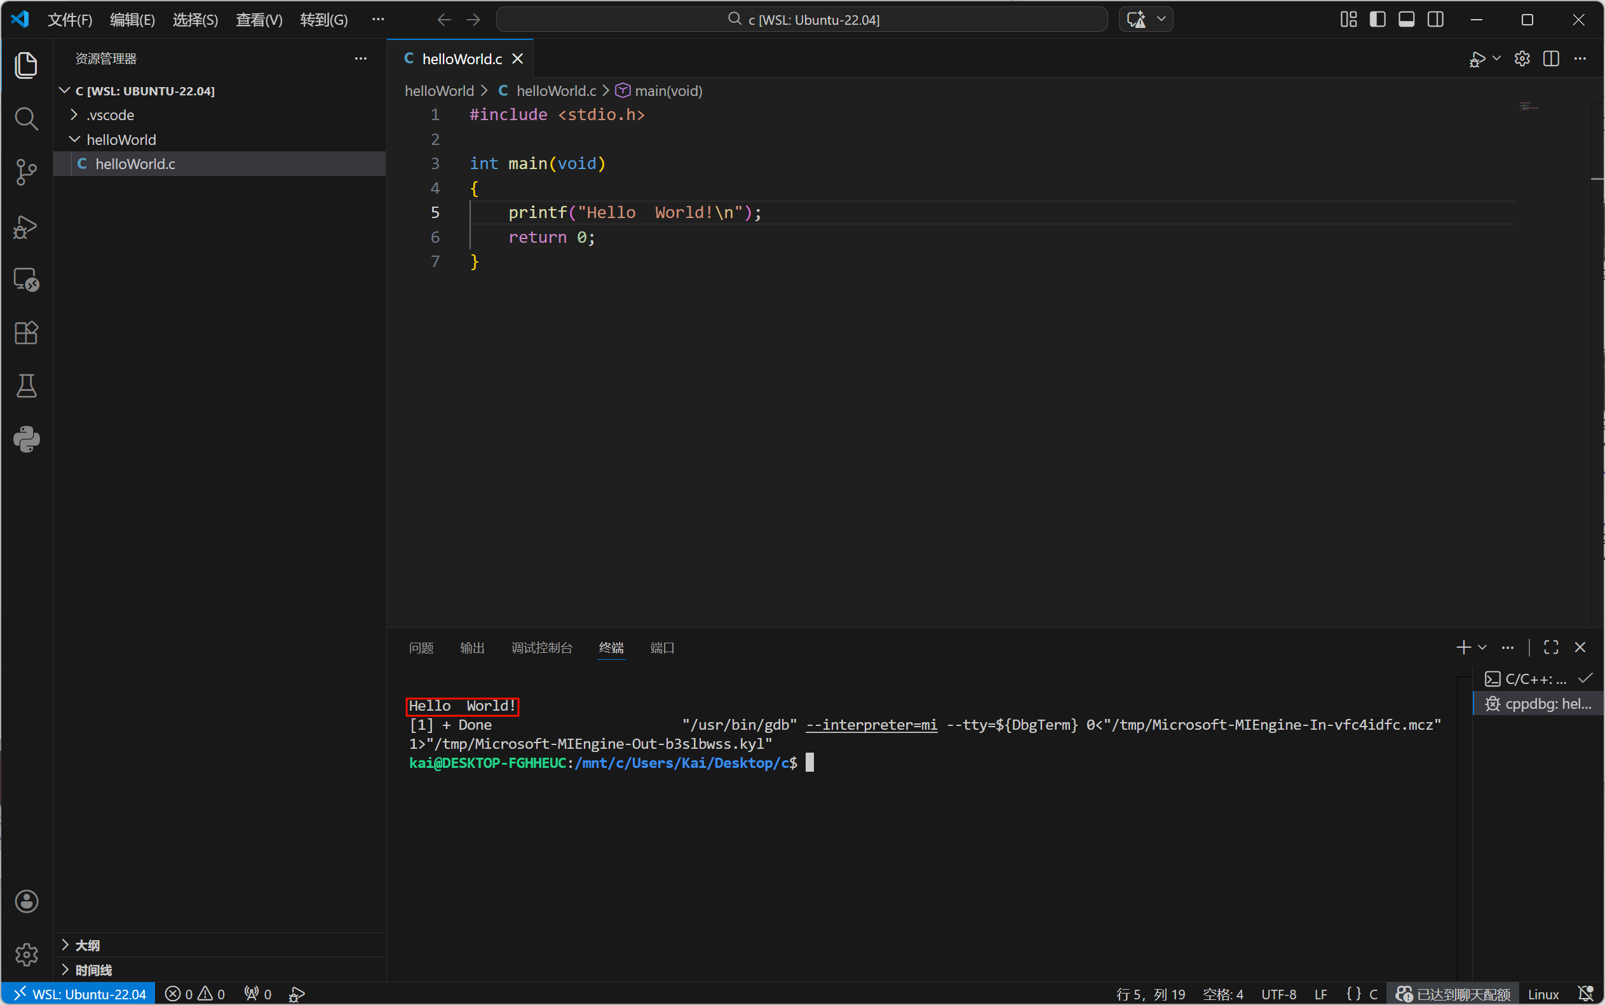Click the editor minimap preview
Viewport: 1605px width, 1005px height.
1529,107
